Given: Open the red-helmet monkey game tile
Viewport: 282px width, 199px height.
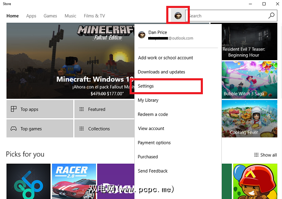Looking at the screenshot, I should point(255,181).
